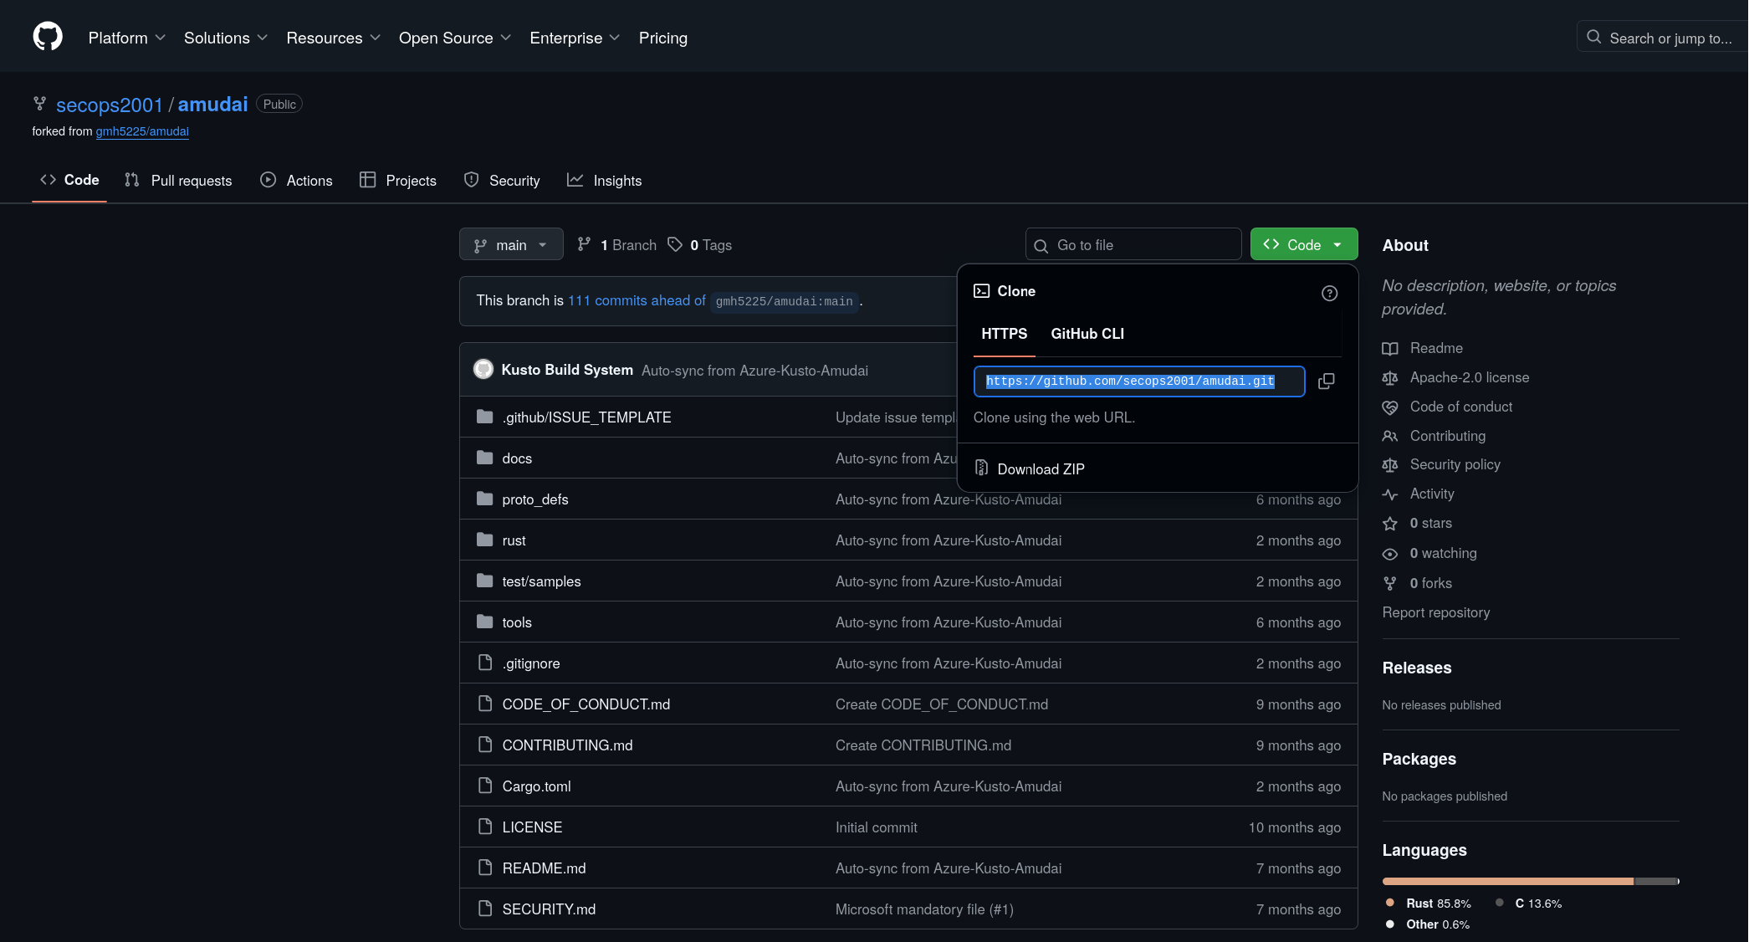The height and width of the screenshot is (942, 1749).
Task: Open the Open Source menu
Action: (454, 38)
